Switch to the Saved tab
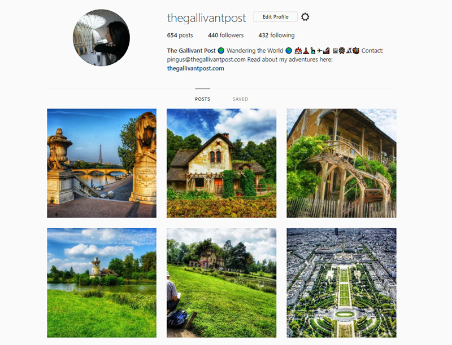 [x=240, y=99]
